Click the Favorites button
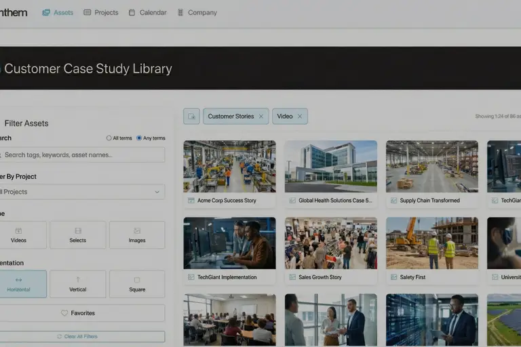This screenshot has width=521, height=347. [x=81, y=313]
